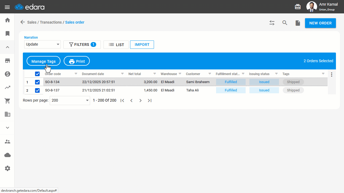344x193 pixels.
Task: Uncheck the SO-8-137 row checkbox
Action: pyautogui.click(x=37, y=91)
